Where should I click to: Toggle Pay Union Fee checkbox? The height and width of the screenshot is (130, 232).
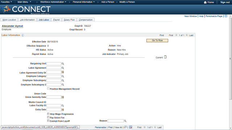(x=48, y=117)
